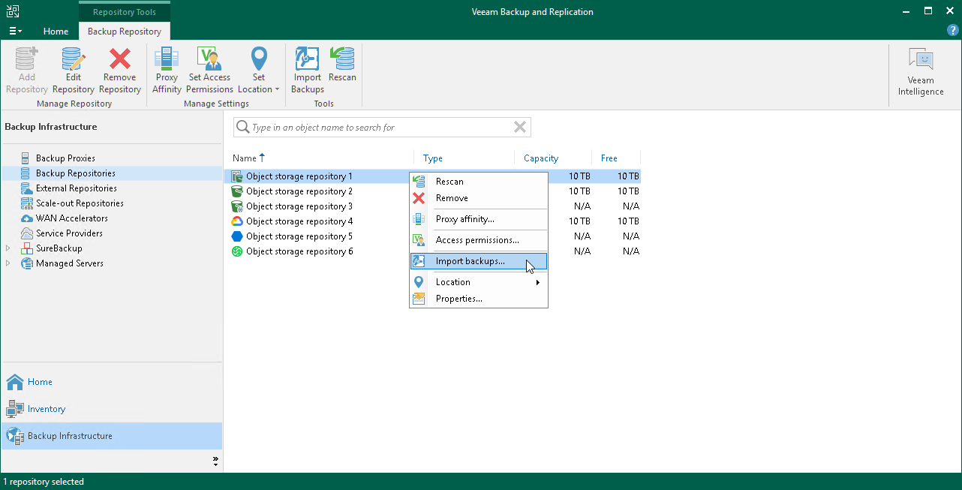Click the search magnifier icon

coord(242,128)
